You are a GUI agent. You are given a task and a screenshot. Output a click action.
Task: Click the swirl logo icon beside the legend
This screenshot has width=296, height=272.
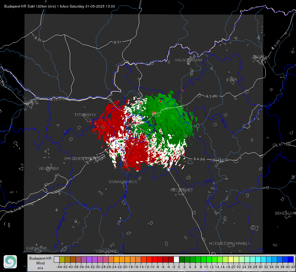pos(10,262)
